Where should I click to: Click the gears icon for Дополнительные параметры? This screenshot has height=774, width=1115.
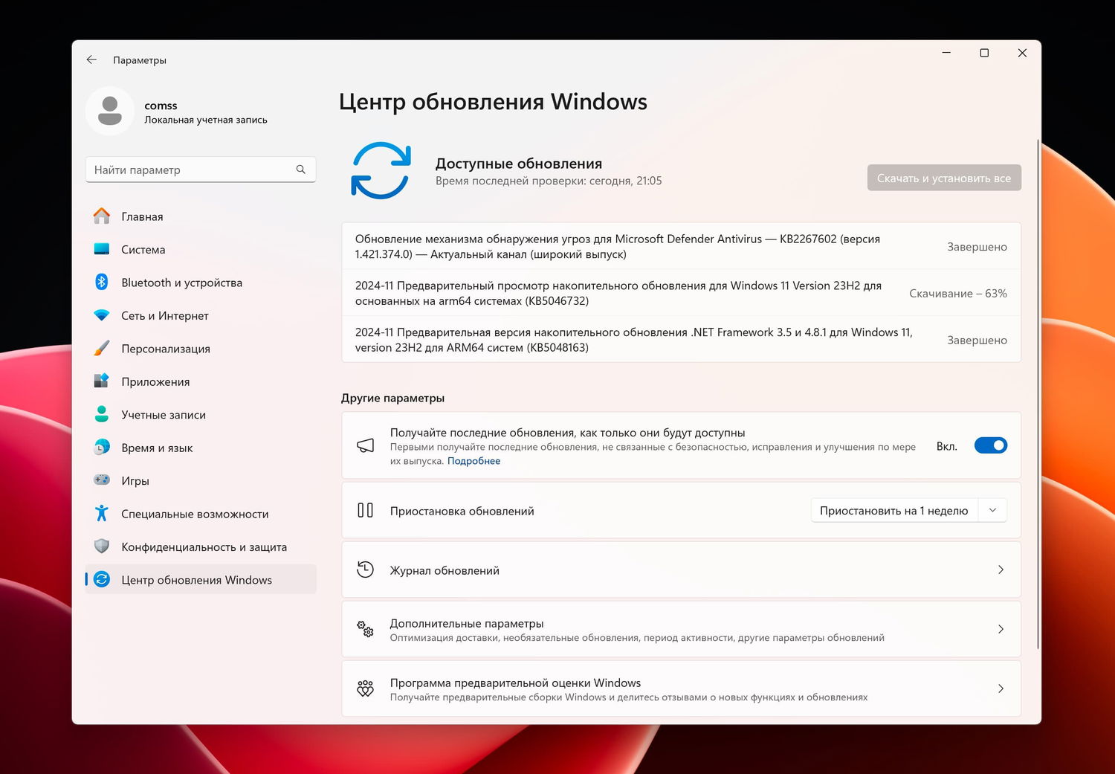click(x=365, y=629)
